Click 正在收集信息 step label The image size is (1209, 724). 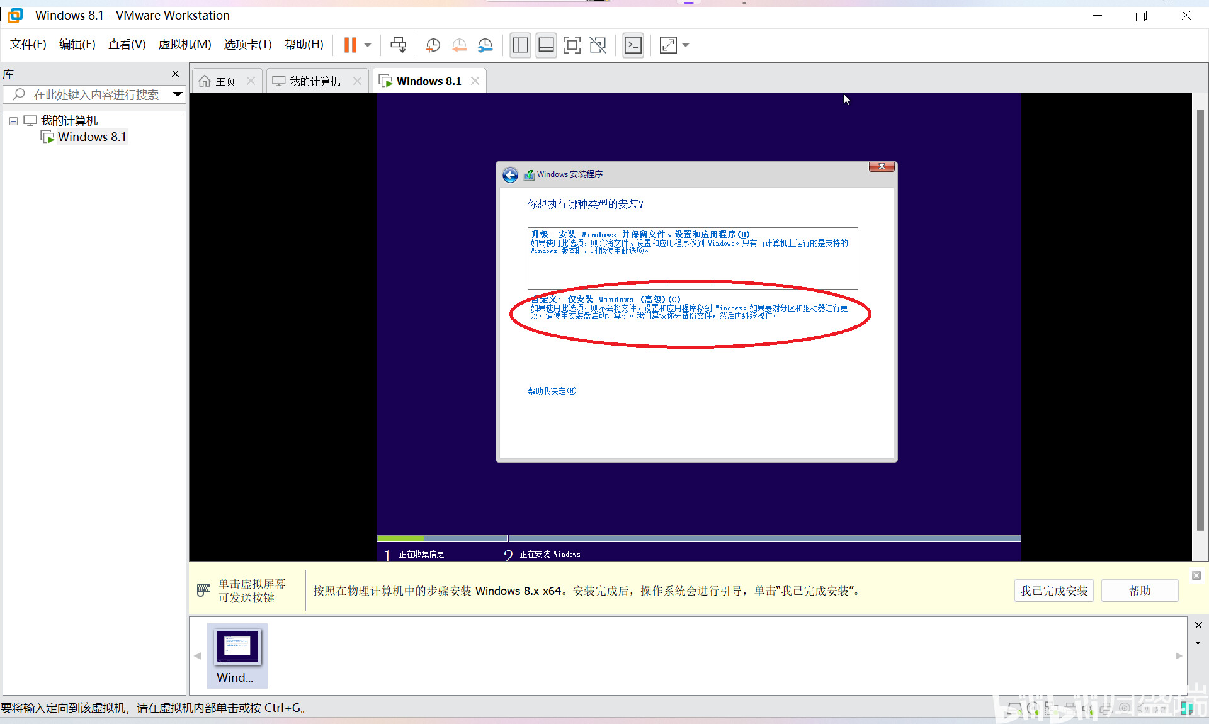[x=421, y=555]
